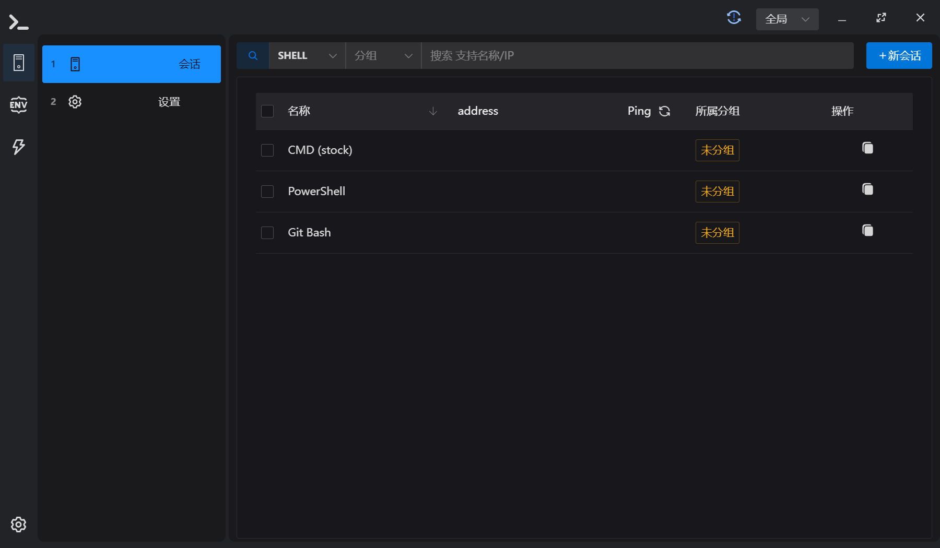Click the +新会话 button
This screenshot has height=548, width=940.
click(899, 56)
